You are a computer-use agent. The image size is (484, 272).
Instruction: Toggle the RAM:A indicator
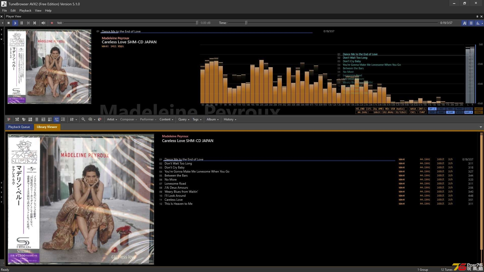coord(469,112)
